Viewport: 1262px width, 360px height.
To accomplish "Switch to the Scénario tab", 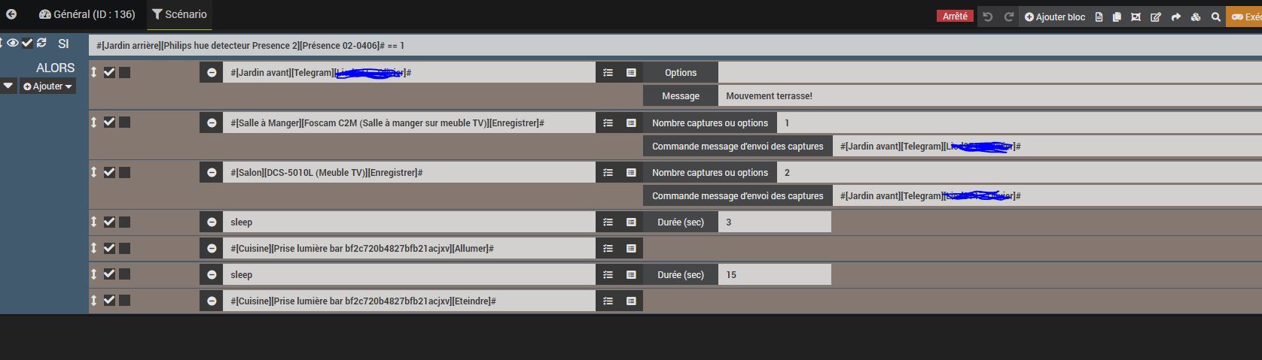I will pos(179,14).
